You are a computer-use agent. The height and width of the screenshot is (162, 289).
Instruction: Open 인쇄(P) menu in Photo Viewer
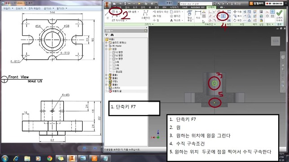point(21,9)
